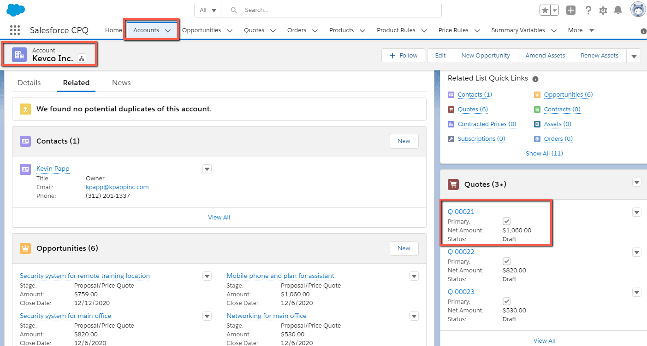Open the Opportunities tab dropdown chevron
Viewport: 647px width, 346px height.
click(x=230, y=31)
